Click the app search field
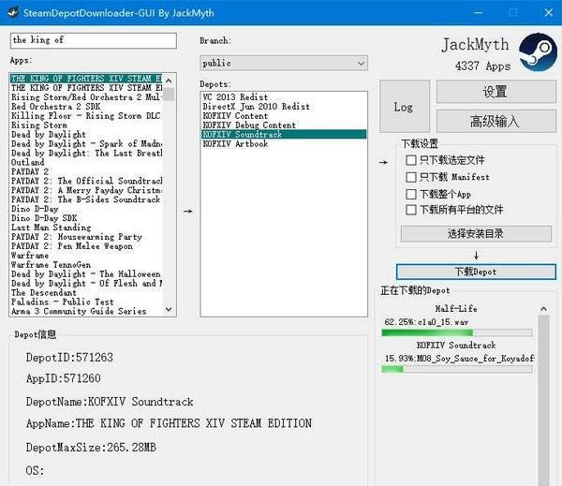This screenshot has width=562, height=486. (93, 40)
